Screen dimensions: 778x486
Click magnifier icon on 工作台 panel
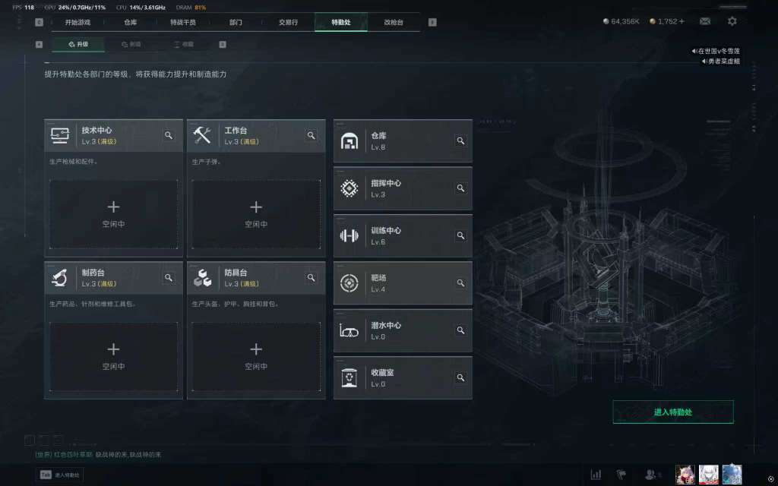pos(311,135)
